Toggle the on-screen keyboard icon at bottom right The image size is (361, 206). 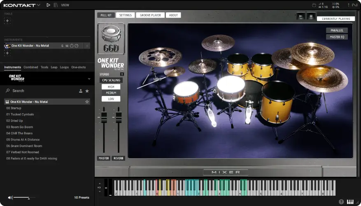click(350, 202)
